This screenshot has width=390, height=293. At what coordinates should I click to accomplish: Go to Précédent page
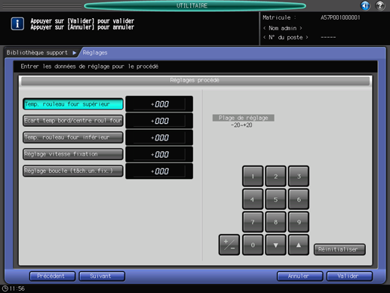52,276
